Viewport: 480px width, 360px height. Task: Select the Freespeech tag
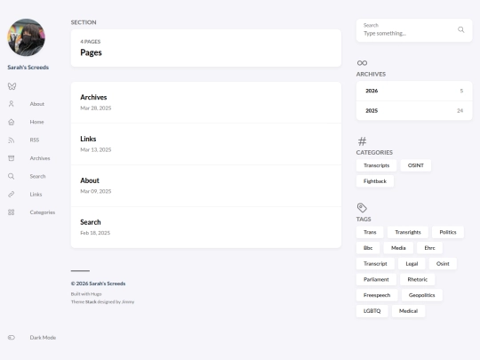tap(377, 295)
